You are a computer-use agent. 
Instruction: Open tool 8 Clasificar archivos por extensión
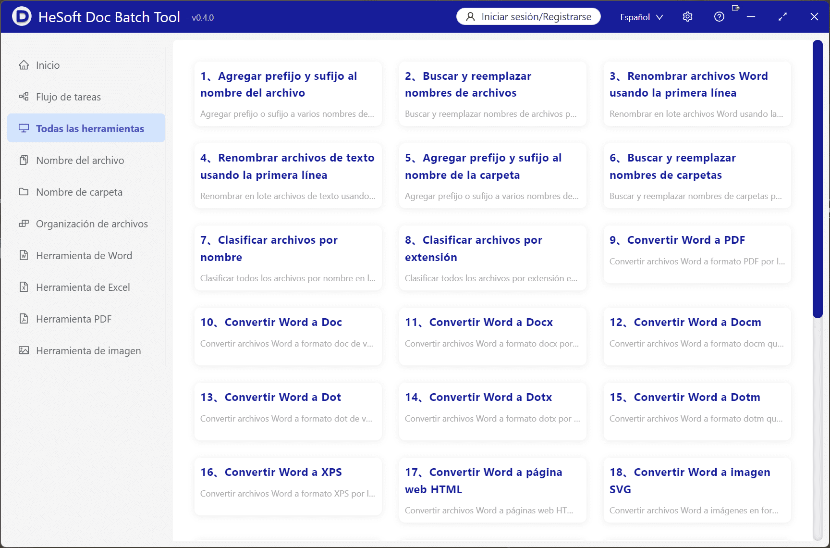(x=493, y=258)
